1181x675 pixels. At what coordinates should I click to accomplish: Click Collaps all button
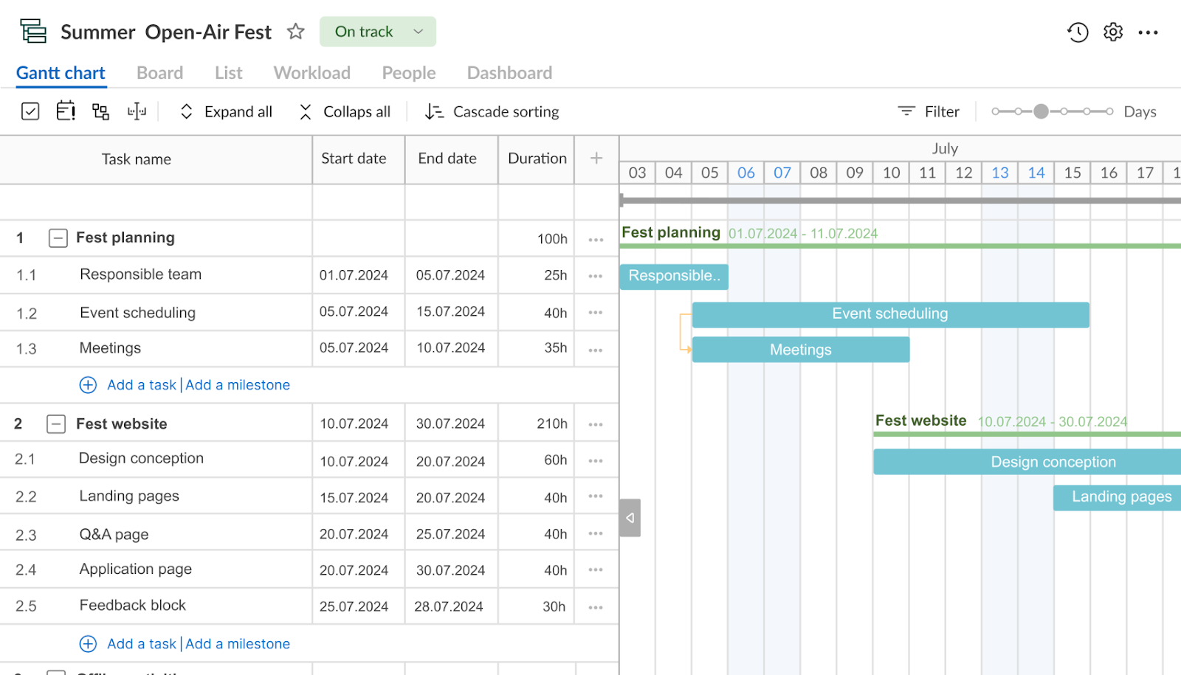pyautogui.click(x=345, y=111)
